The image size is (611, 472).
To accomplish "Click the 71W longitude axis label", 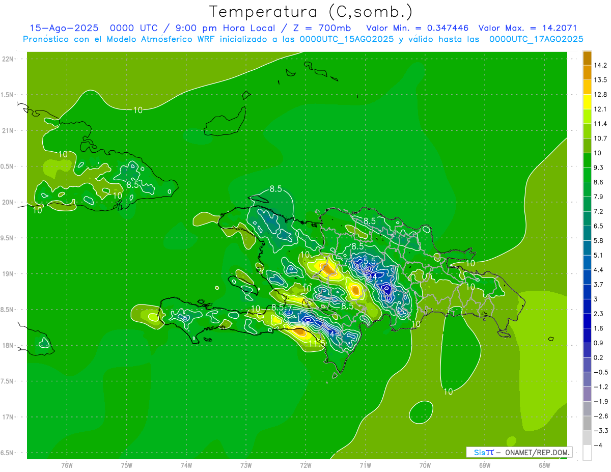I will 365,465.
